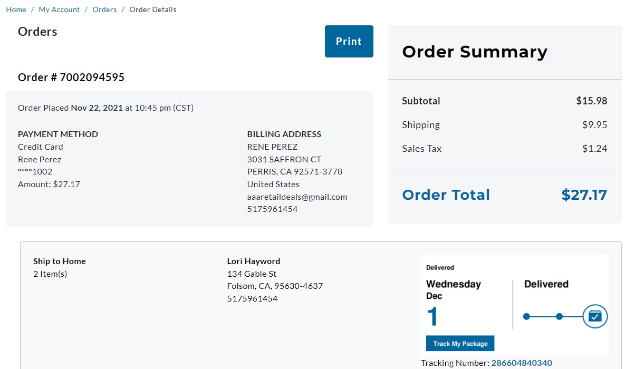Click the Order # 7002094595 heading
This screenshot has width=625, height=369.
point(71,77)
